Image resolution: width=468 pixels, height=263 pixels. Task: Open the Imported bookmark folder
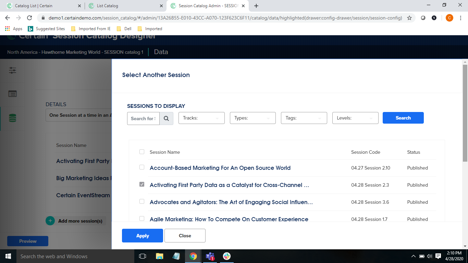(150, 29)
